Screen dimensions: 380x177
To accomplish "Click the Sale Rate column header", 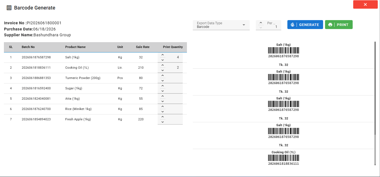I will [143, 47].
